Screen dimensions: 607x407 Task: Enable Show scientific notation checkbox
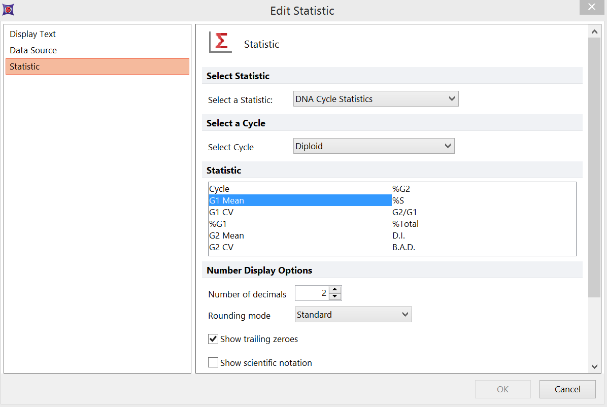tap(214, 363)
